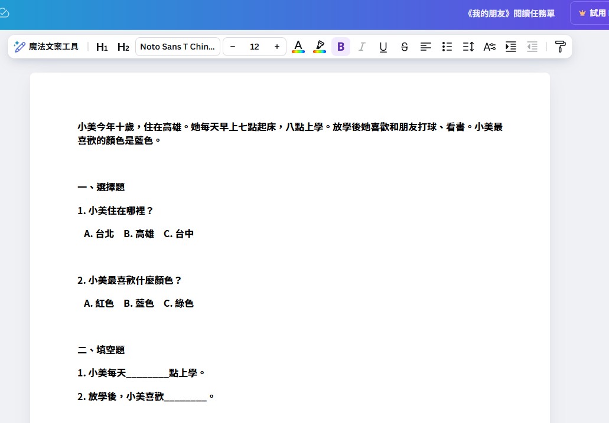Decrease font size with minus stepper
The image size is (609, 423).
[233, 47]
